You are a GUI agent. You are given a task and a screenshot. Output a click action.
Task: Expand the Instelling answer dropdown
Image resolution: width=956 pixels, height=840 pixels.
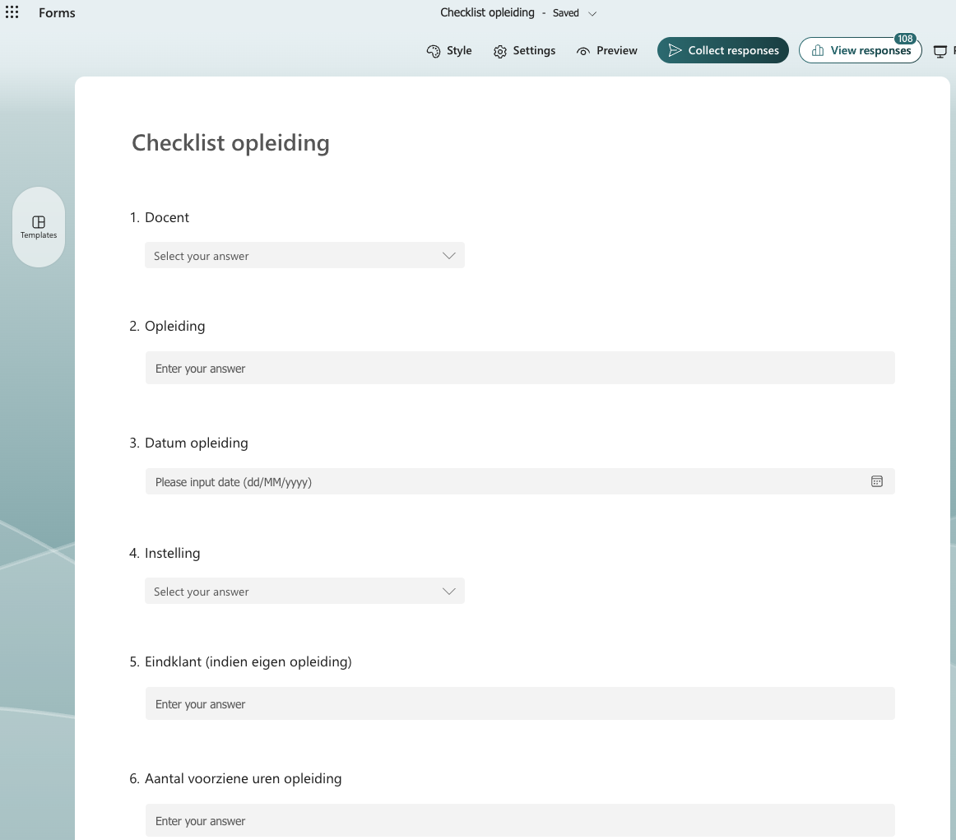coord(304,591)
